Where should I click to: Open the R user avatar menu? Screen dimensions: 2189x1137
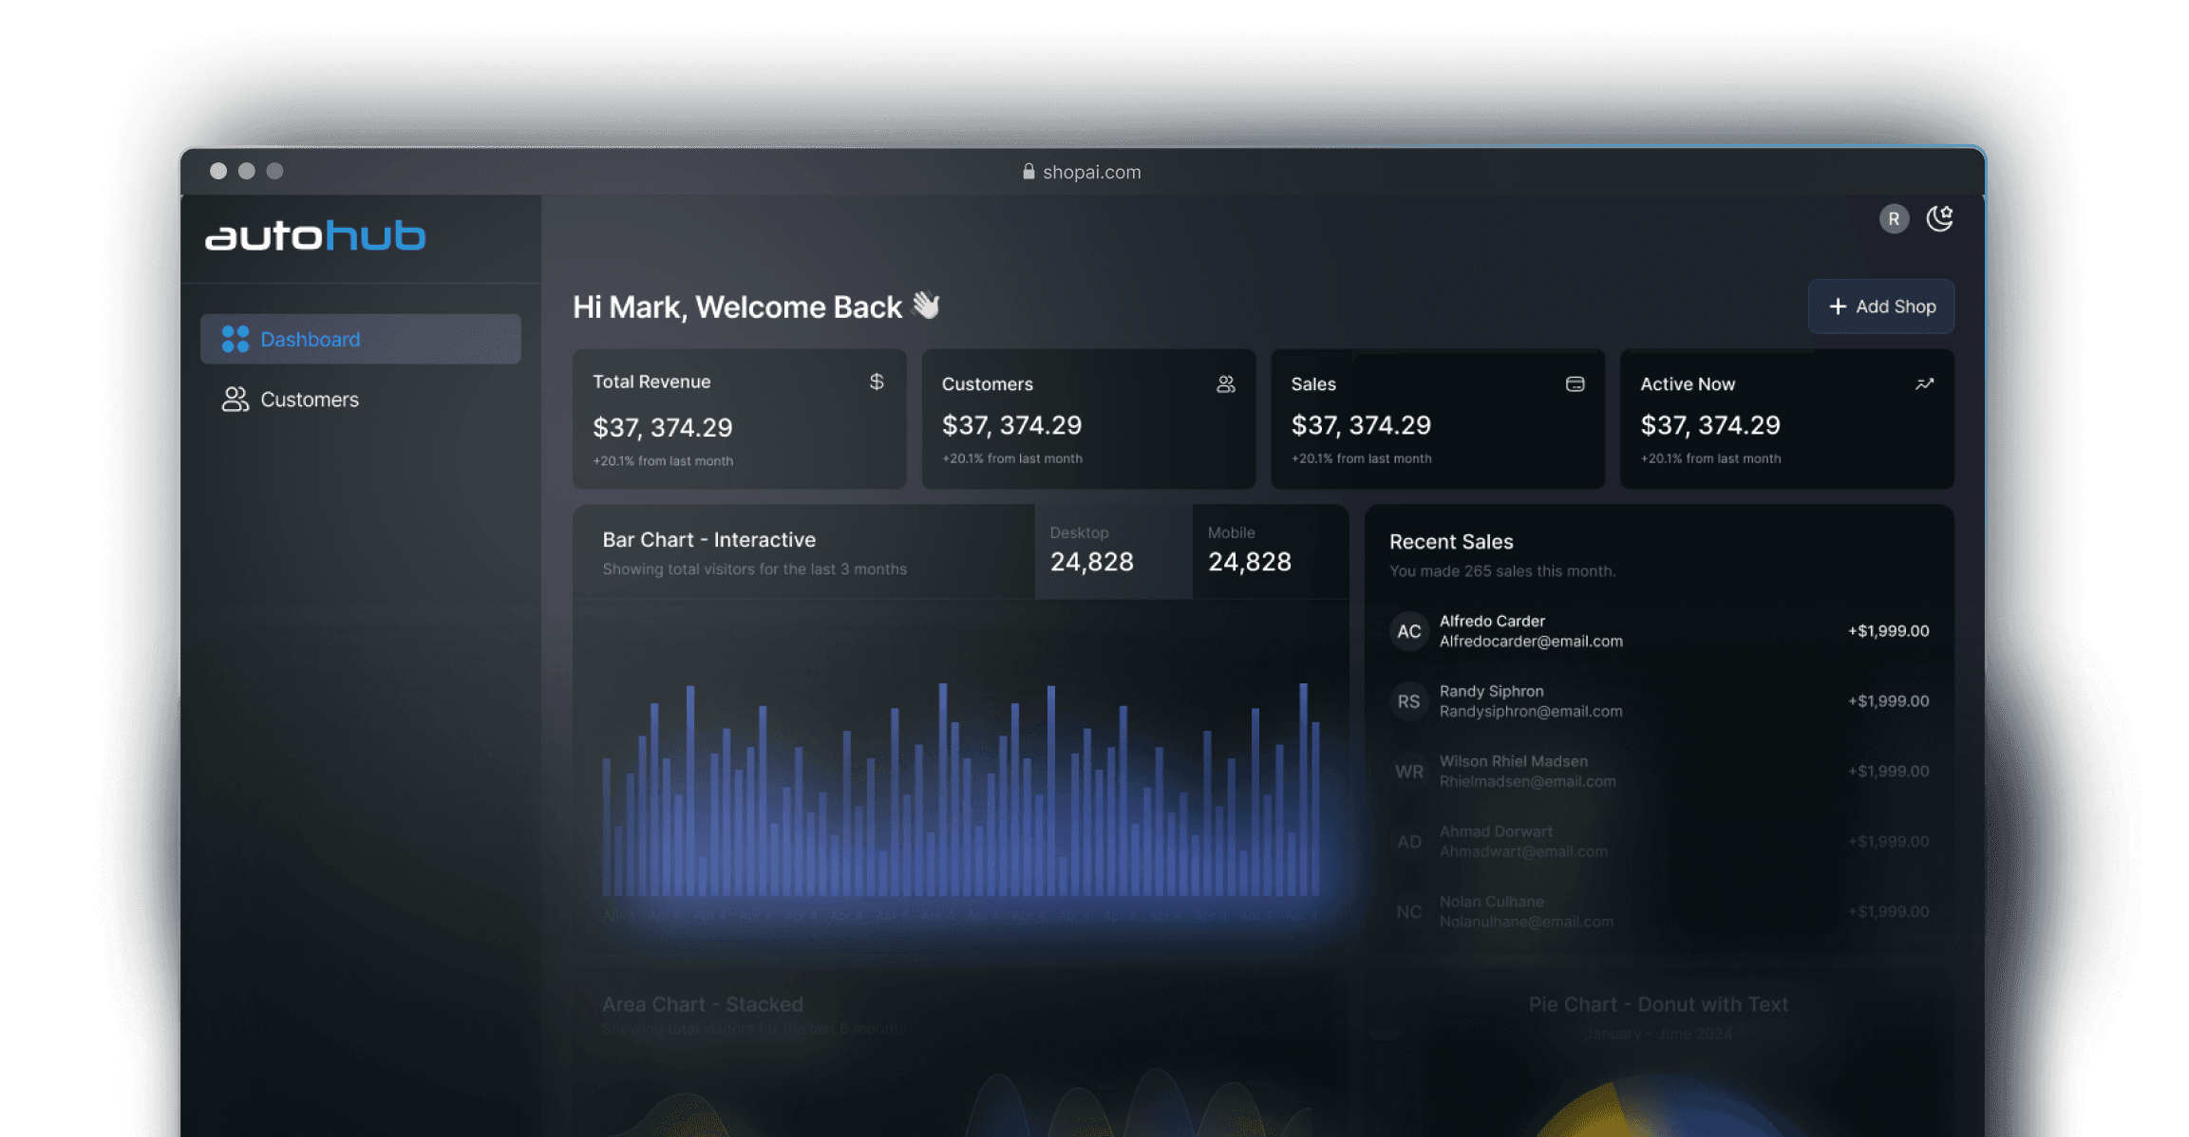(1894, 219)
